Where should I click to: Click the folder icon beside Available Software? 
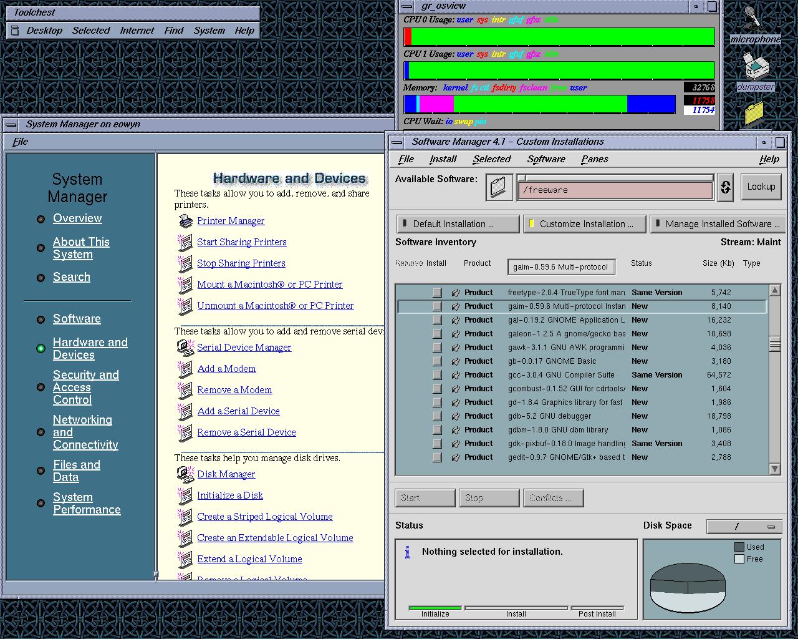point(499,187)
